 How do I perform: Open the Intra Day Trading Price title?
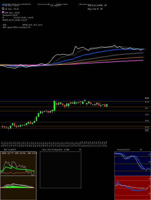[x=56, y=150]
